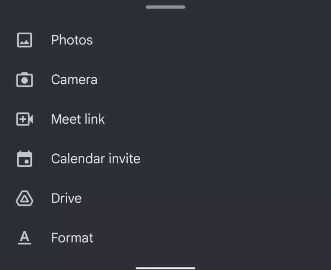Tap the Meet link video camera icon
Screen dimensions: 331x270
(25, 120)
